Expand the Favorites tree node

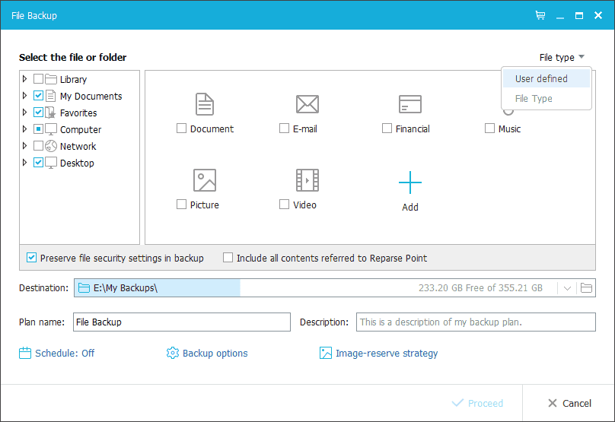coord(24,113)
